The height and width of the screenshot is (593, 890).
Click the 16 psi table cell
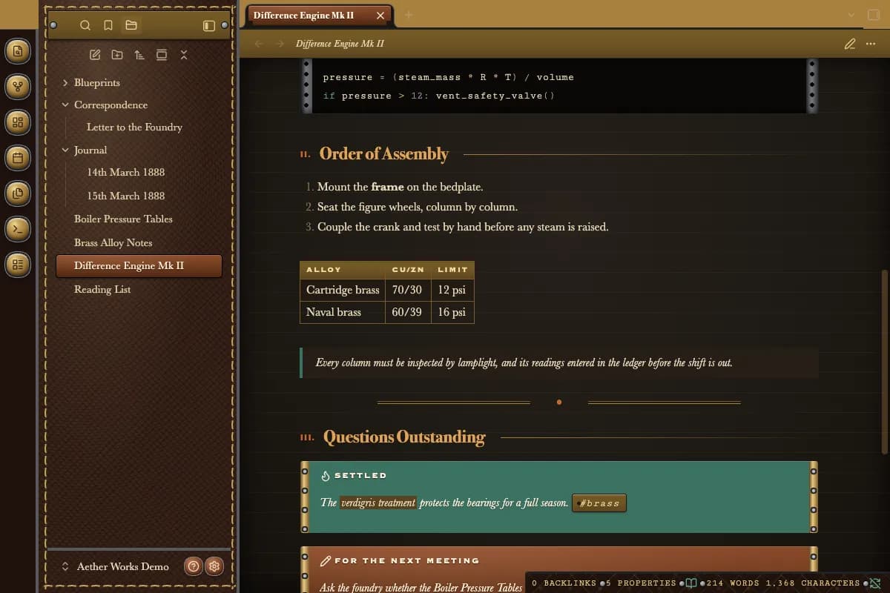pos(452,312)
